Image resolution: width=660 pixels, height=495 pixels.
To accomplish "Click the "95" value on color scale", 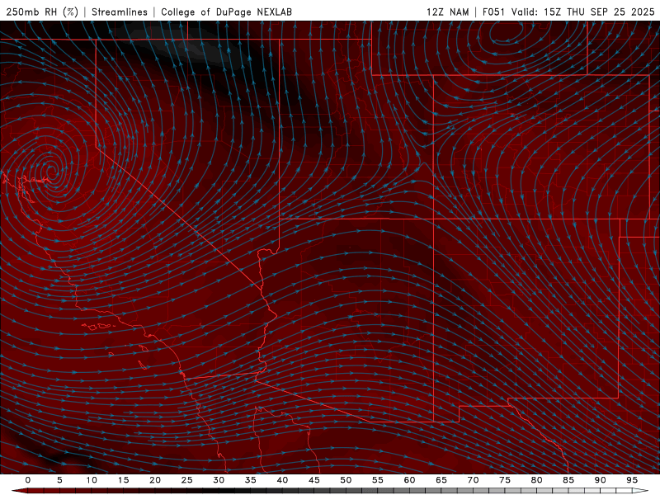I will click(x=632, y=480).
